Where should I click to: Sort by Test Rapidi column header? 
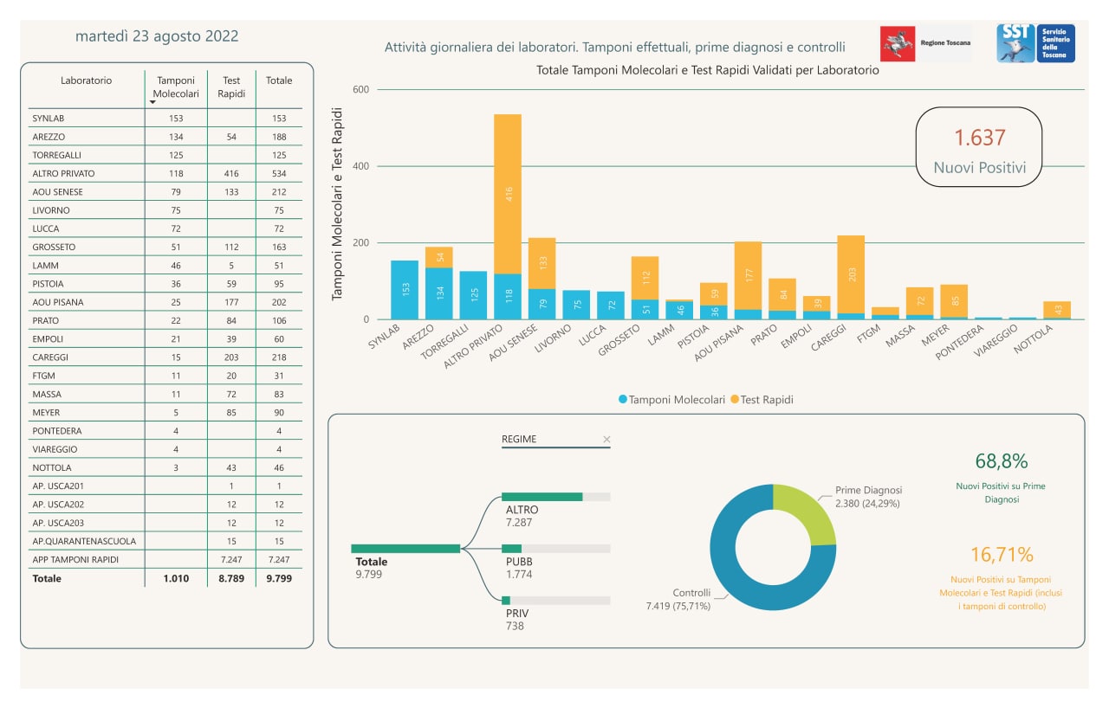coord(231,87)
